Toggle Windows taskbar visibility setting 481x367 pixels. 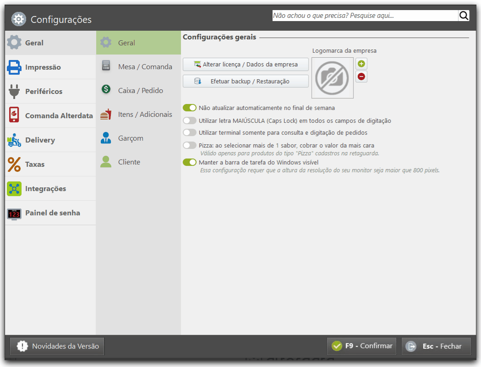click(x=190, y=162)
